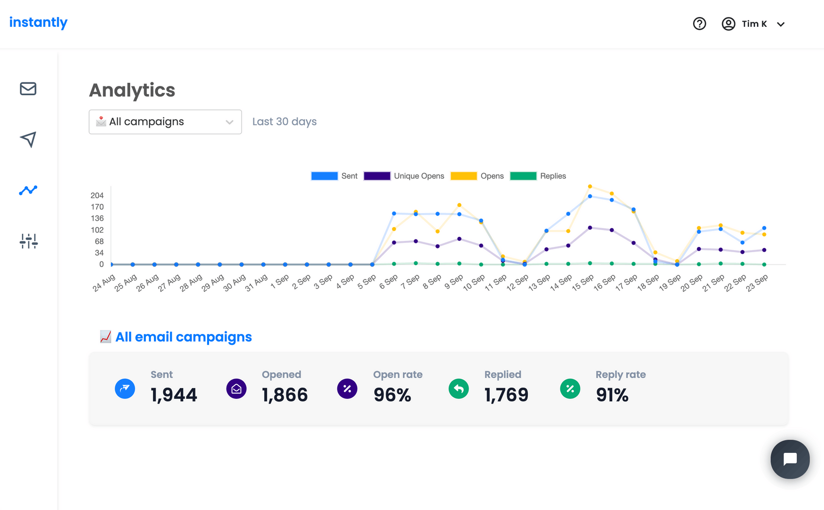
Task: Click the blue Sent arrow icon
Action: (125, 389)
